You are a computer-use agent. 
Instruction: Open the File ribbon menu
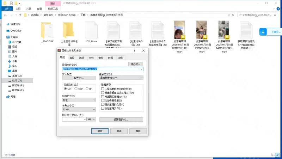click(x=7, y=8)
